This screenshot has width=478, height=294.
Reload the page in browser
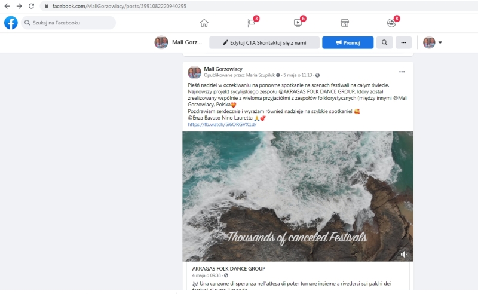coord(31,6)
